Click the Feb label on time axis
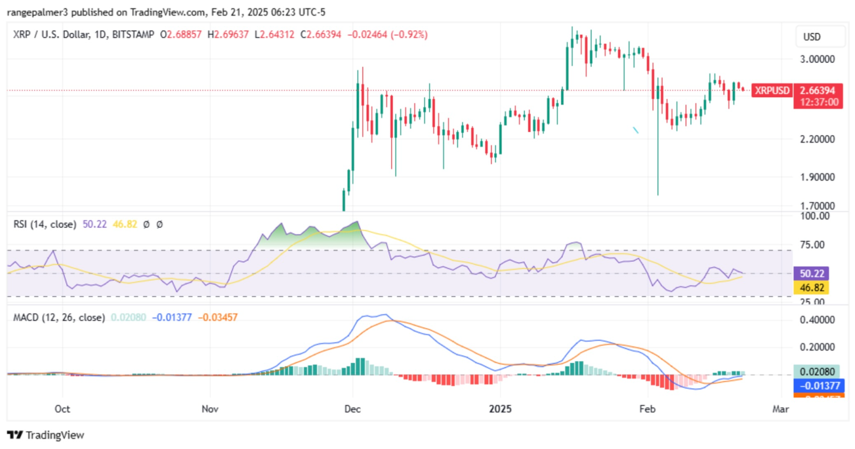The height and width of the screenshot is (449, 855). point(647,409)
